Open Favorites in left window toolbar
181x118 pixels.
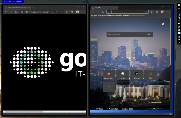point(67,12)
